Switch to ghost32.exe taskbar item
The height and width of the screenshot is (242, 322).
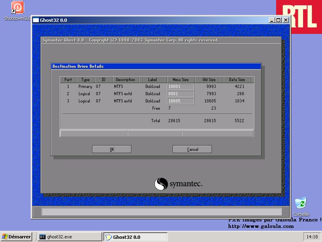click(x=70, y=237)
